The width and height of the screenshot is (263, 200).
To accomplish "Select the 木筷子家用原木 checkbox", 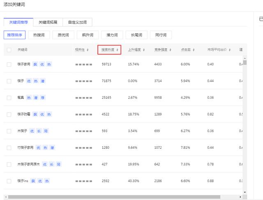I will (x=9, y=164).
